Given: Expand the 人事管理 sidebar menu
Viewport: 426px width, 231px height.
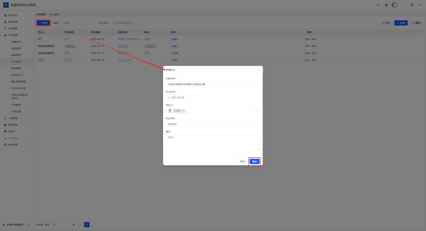Looking at the screenshot, I should click(x=17, y=118).
